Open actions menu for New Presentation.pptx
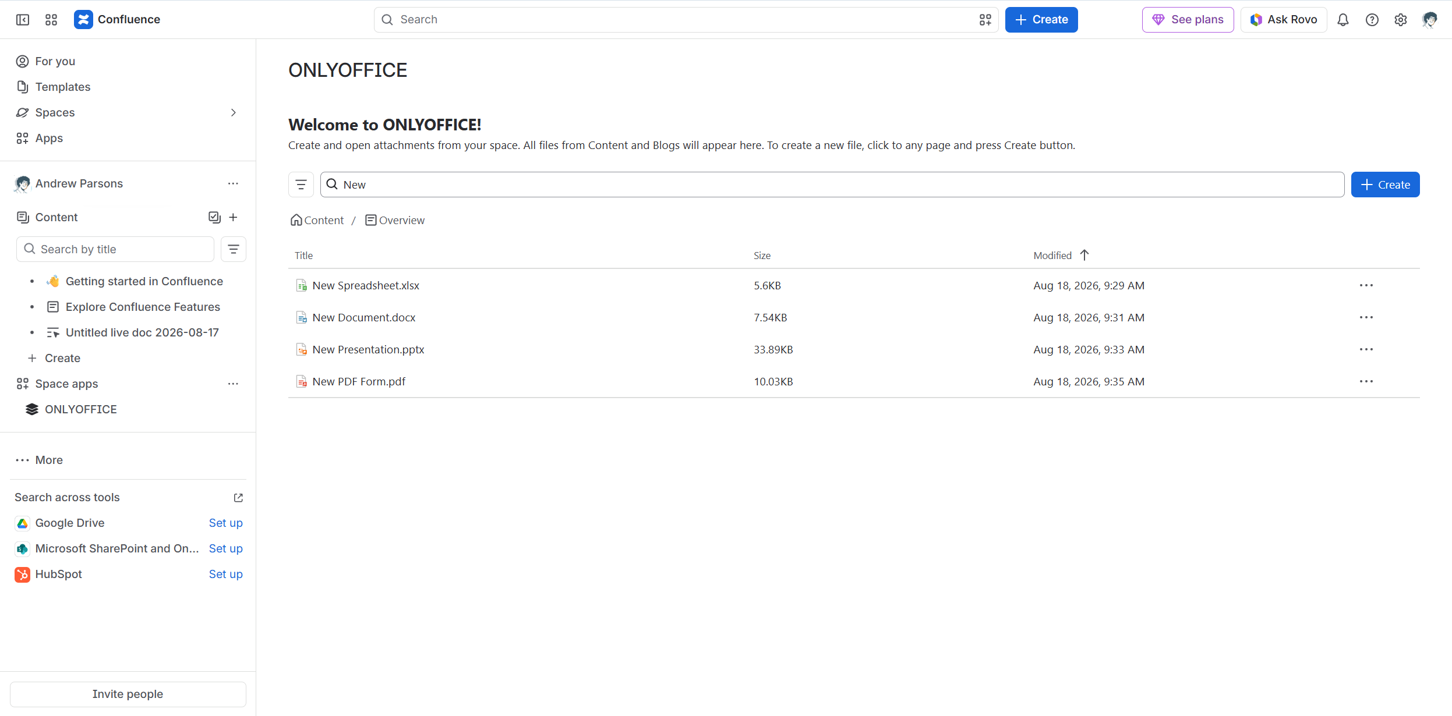The height and width of the screenshot is (716, 1452). coord(1366,349)
